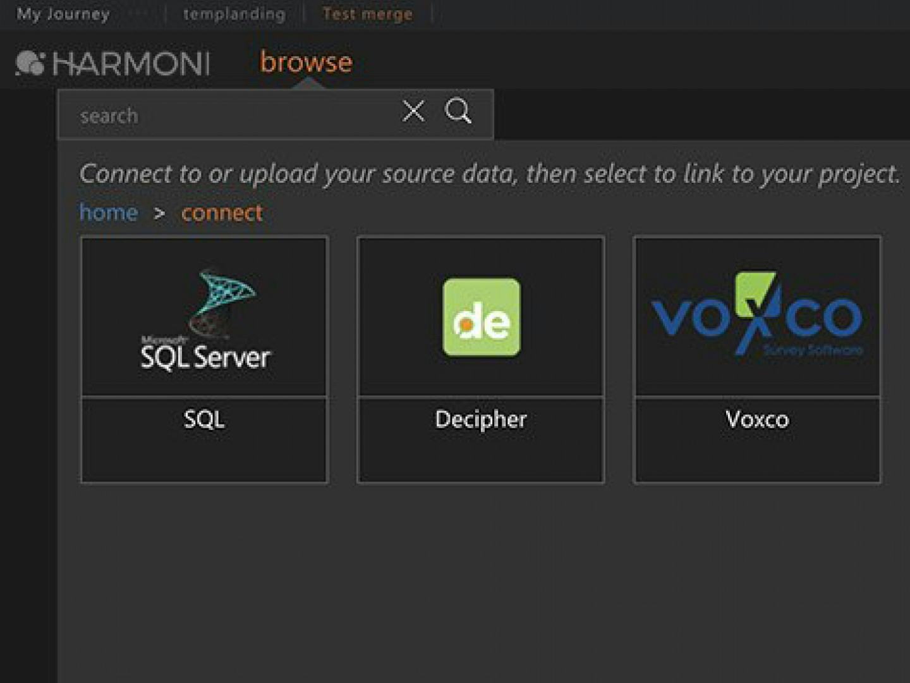The image size is (910, 683).
Task: Select the Voxco Survey Software logo
Action: pyautogui.click(x=757, y=314)
